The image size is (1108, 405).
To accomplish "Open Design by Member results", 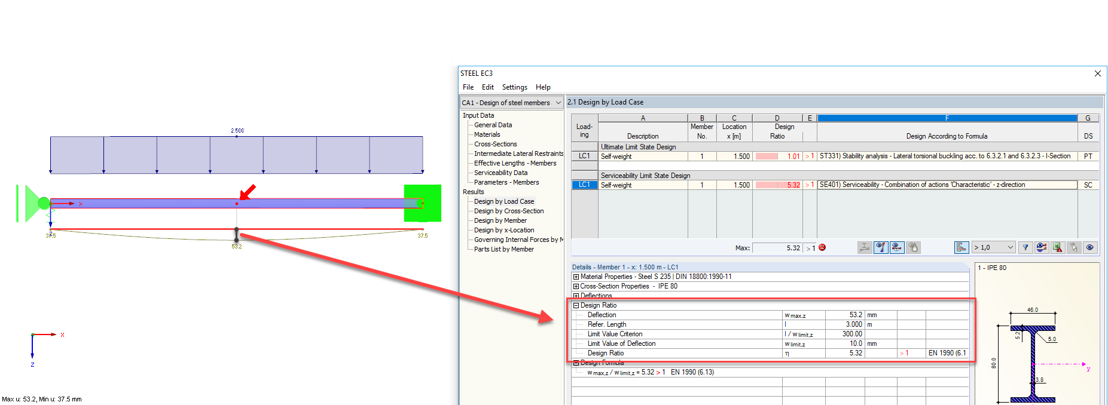I will pyautogui.click(x=500, y=220).
